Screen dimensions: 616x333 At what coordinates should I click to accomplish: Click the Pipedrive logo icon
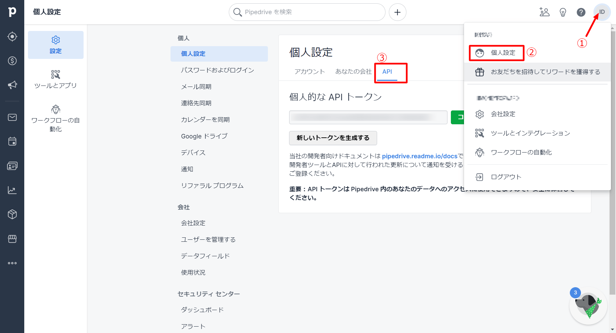(x=12, y=12)
